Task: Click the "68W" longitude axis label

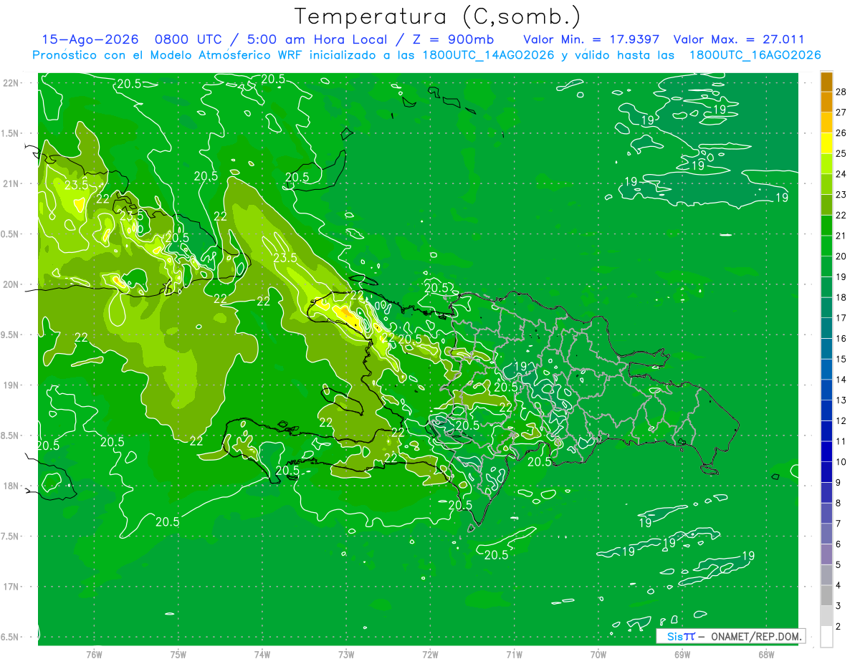Action: point(766,655)
